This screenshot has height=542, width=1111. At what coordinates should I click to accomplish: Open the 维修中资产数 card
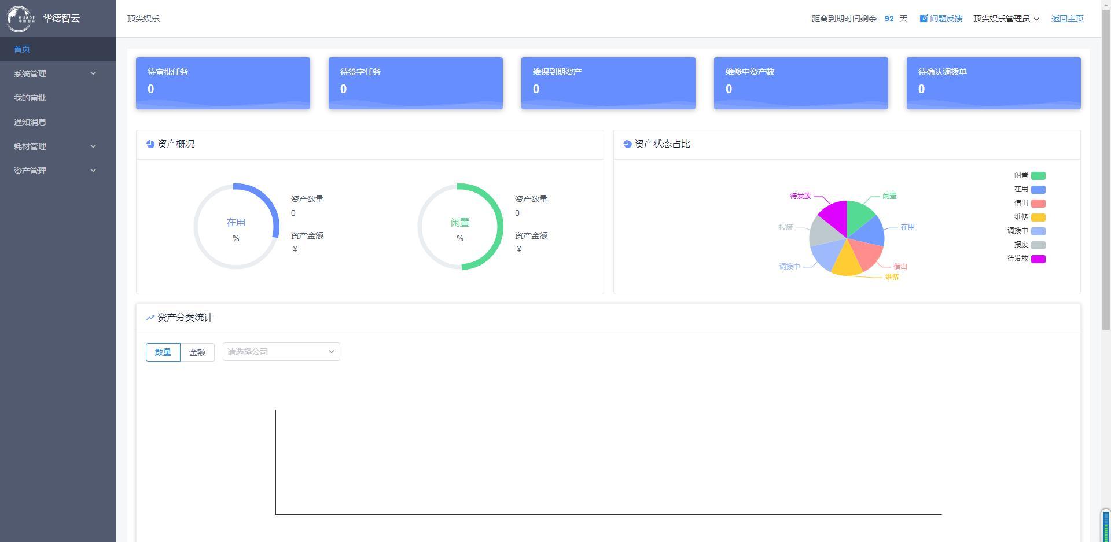801,83
